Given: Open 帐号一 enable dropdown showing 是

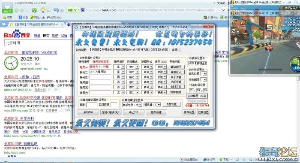Looking at the screenshot, I should coord(119,67).
